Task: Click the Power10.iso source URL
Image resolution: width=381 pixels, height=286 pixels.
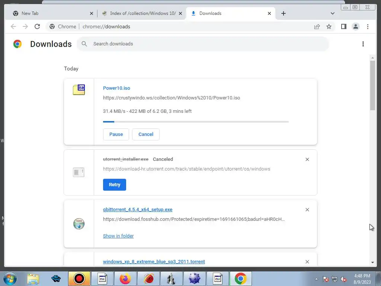Action: (171, 98)
